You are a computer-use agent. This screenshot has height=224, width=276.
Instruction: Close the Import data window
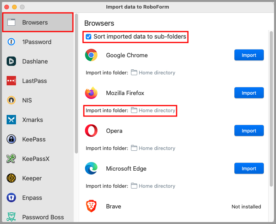tap(7, 7)
